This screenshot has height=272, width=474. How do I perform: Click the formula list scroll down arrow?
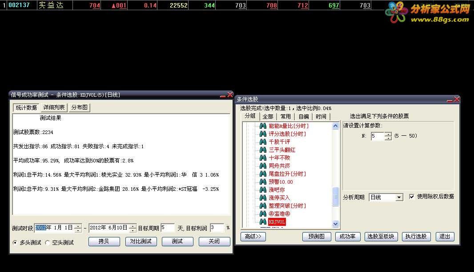point(335,224)
